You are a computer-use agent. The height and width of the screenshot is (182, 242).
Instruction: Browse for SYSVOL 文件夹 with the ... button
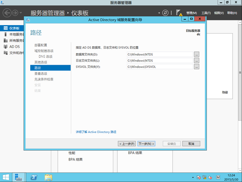click(x=196, y=67)
